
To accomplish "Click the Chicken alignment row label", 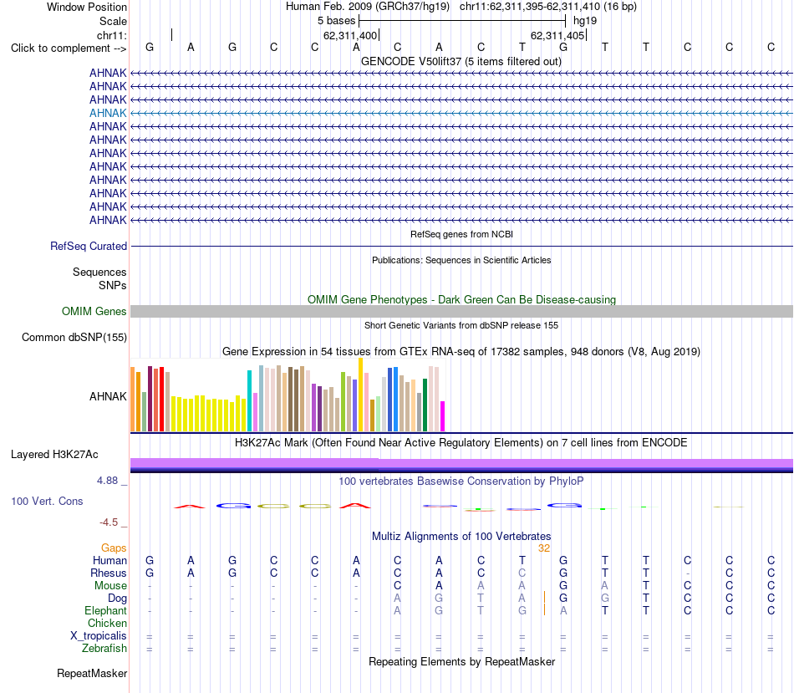I will pos(107,624).
